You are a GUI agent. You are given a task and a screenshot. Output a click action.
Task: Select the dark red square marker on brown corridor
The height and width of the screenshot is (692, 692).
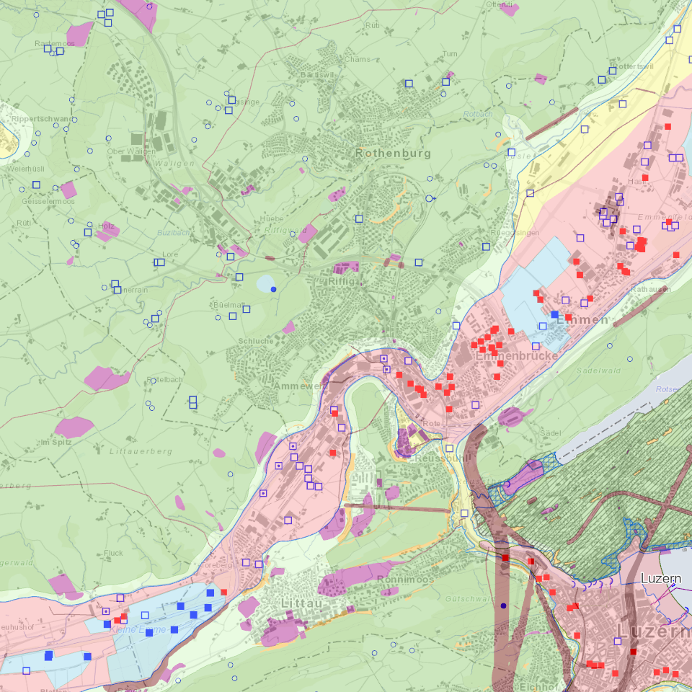point(505,558)
